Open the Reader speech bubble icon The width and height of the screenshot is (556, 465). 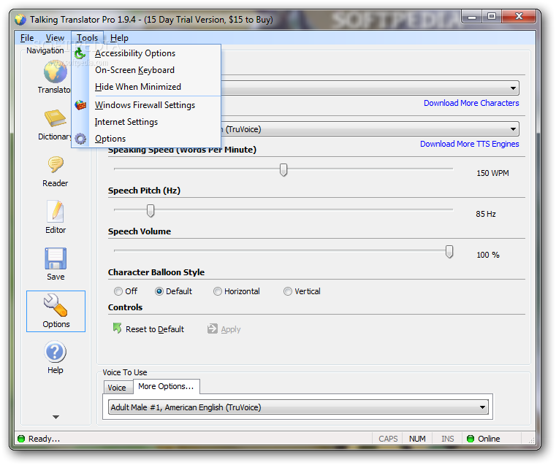[56, 165]
